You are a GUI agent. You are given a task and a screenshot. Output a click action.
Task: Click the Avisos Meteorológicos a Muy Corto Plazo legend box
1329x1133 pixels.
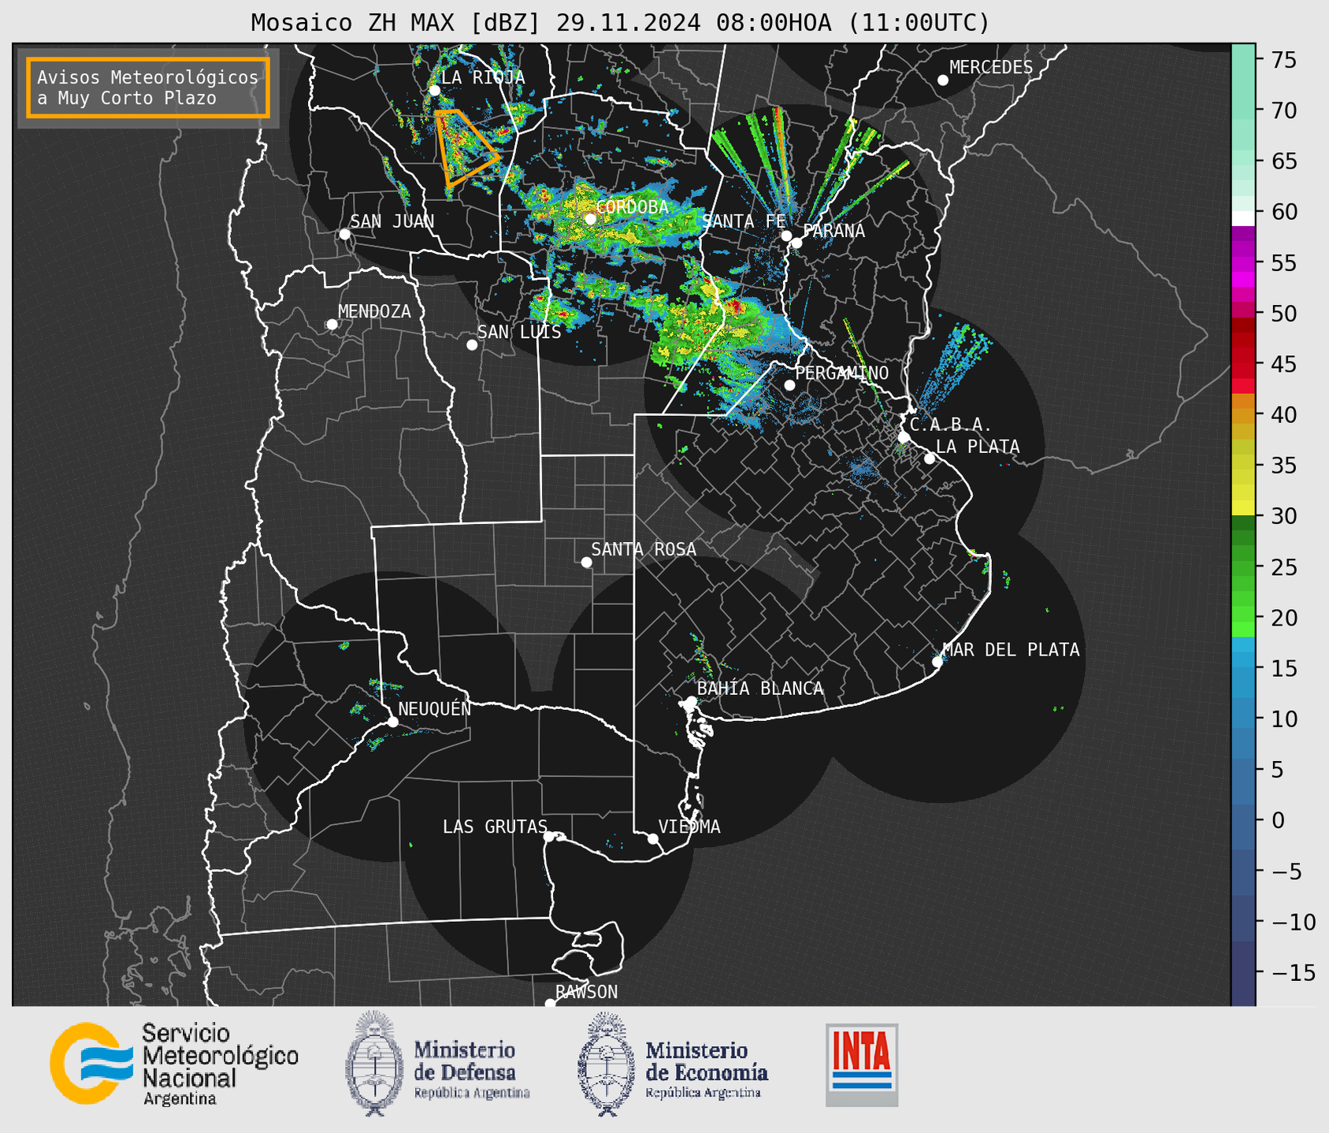[148, 87]
